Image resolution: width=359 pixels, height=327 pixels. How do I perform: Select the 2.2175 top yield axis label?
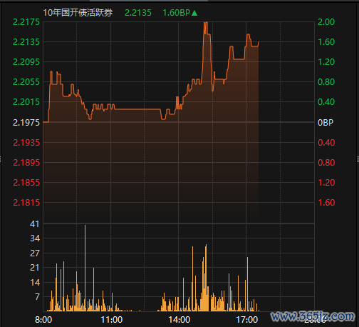[x=26, y=22]
